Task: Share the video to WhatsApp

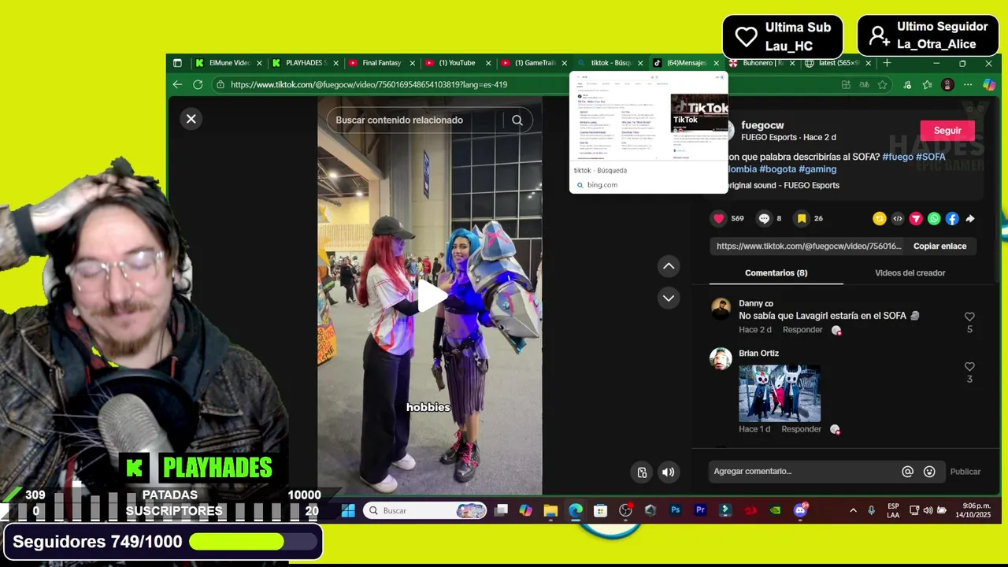Action: pos(934,218)
